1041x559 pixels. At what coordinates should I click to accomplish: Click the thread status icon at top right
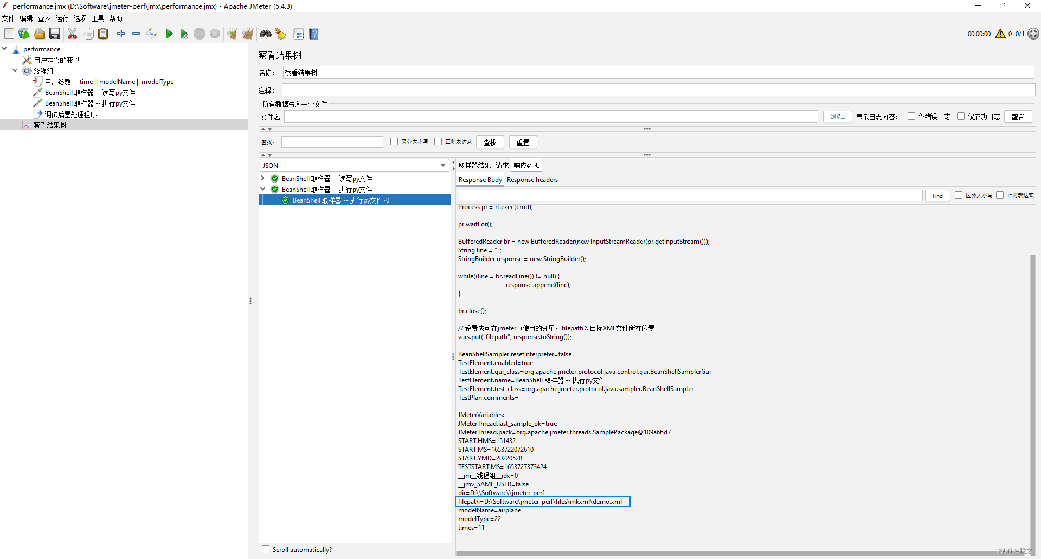pos(1034,34)
